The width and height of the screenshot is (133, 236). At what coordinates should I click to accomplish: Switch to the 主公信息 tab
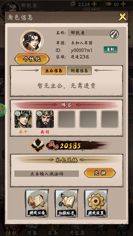point(53,71)
